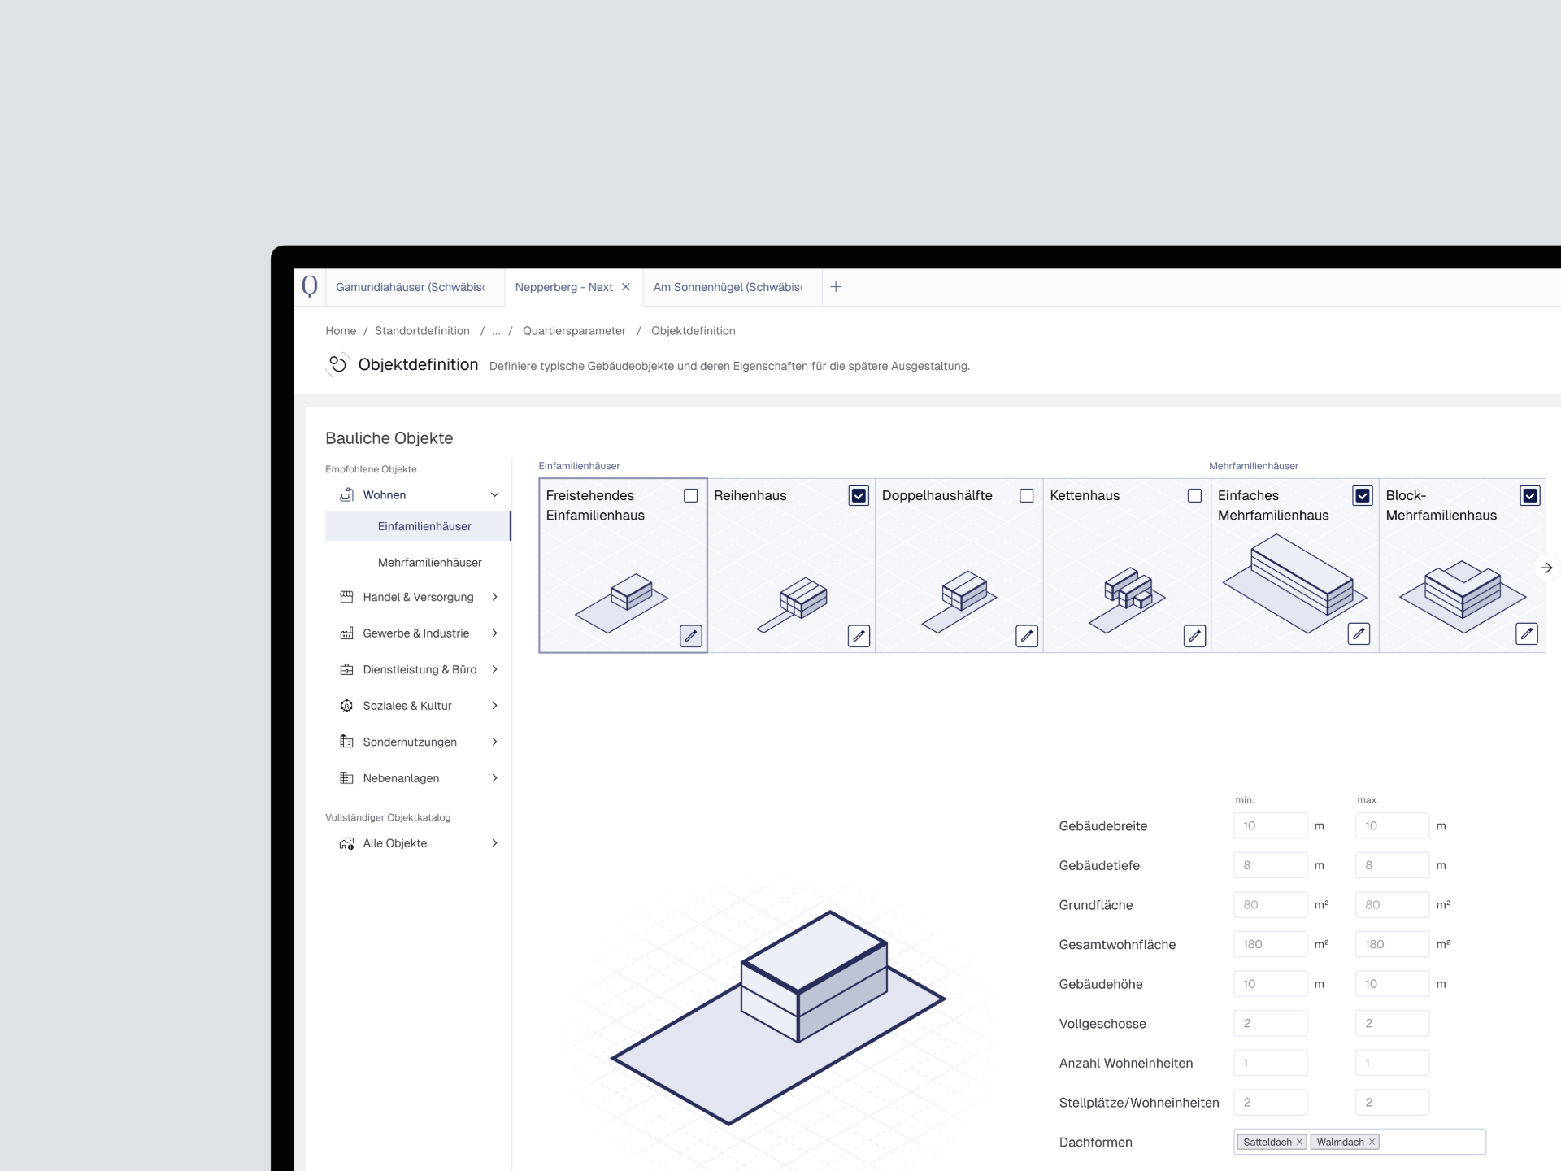The height and width of the screenshot is (1171, 1561).
Task: Enable the Doppelhaushälfte checkbox
Action: point(1027,495)
